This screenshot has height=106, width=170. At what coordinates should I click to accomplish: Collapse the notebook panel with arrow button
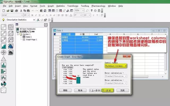[x=46, y=25]
